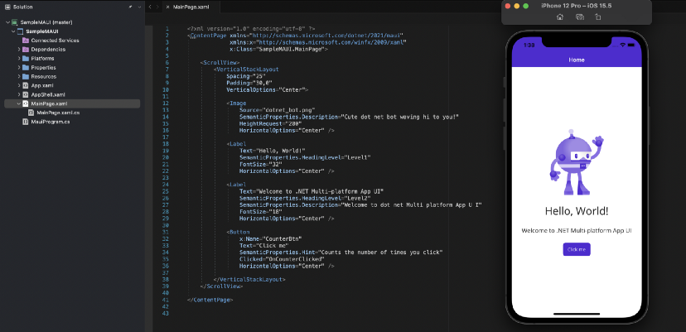Expand the AppShell.xaml node
The height and width of the screenshot is (332, 686).
pyautogui.click(x=19, y=94)
